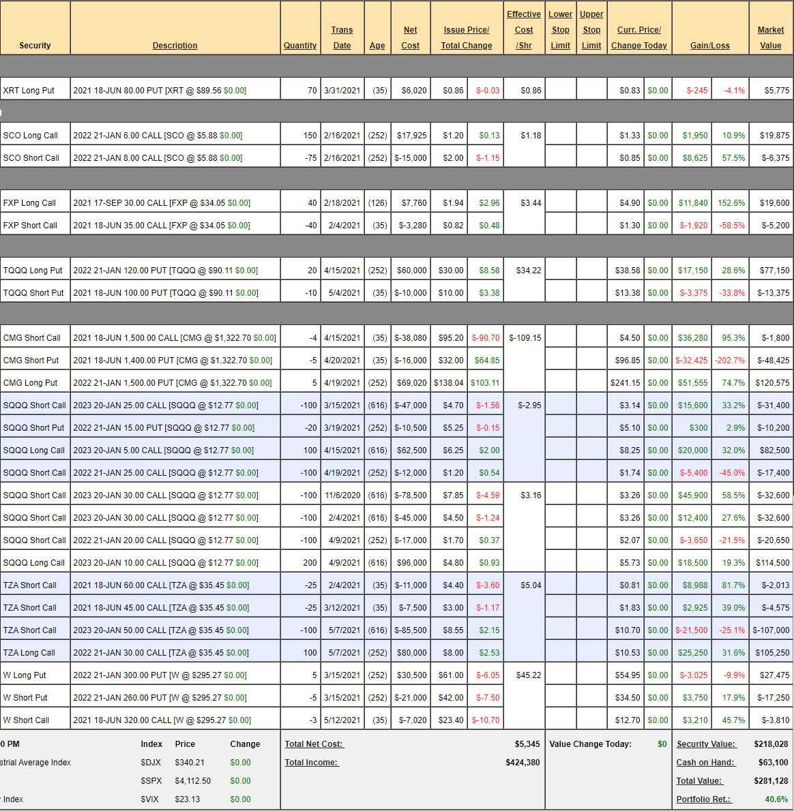The width and height of the screenshot is (794, 811).
Task: Click the Description column header
Action: point(175,46)
